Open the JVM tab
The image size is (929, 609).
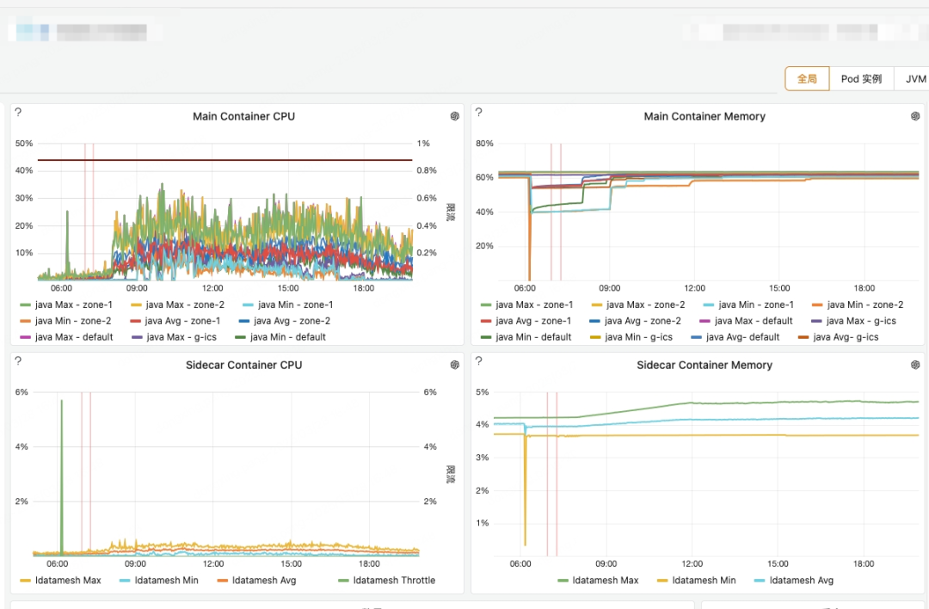click(915, 79)
